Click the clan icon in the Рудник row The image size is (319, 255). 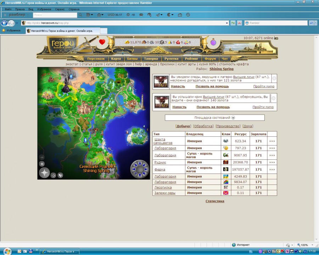coord(226,162)
